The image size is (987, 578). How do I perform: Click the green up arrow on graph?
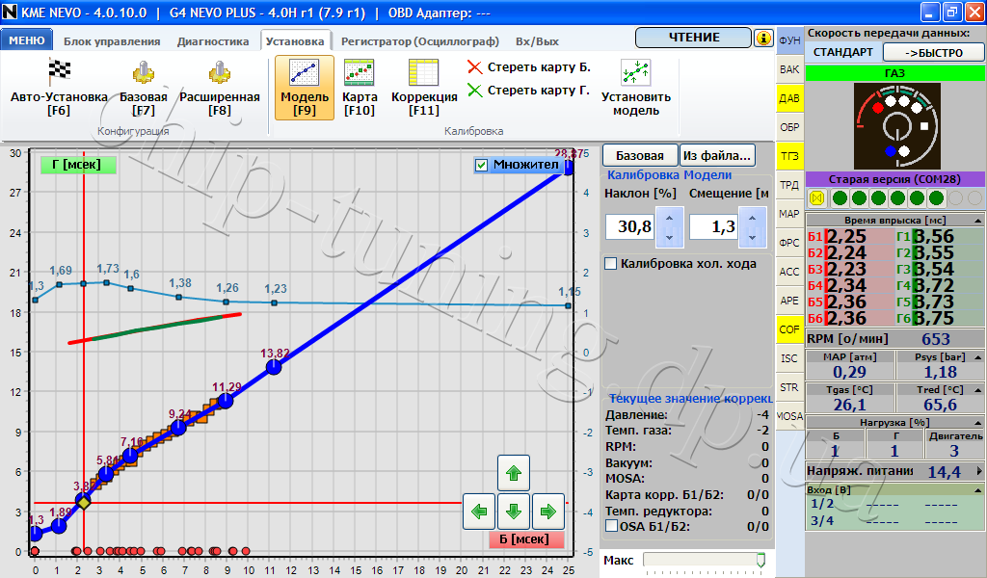[514, 473]
